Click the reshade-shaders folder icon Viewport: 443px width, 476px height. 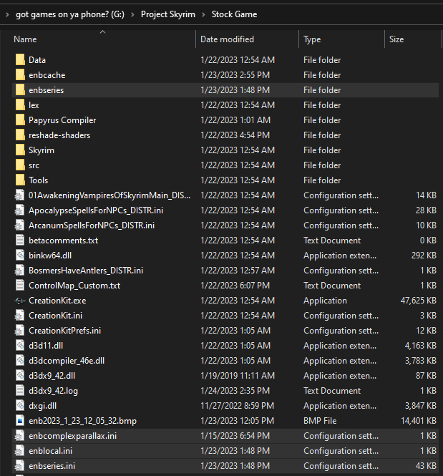[x=20, y=135]
